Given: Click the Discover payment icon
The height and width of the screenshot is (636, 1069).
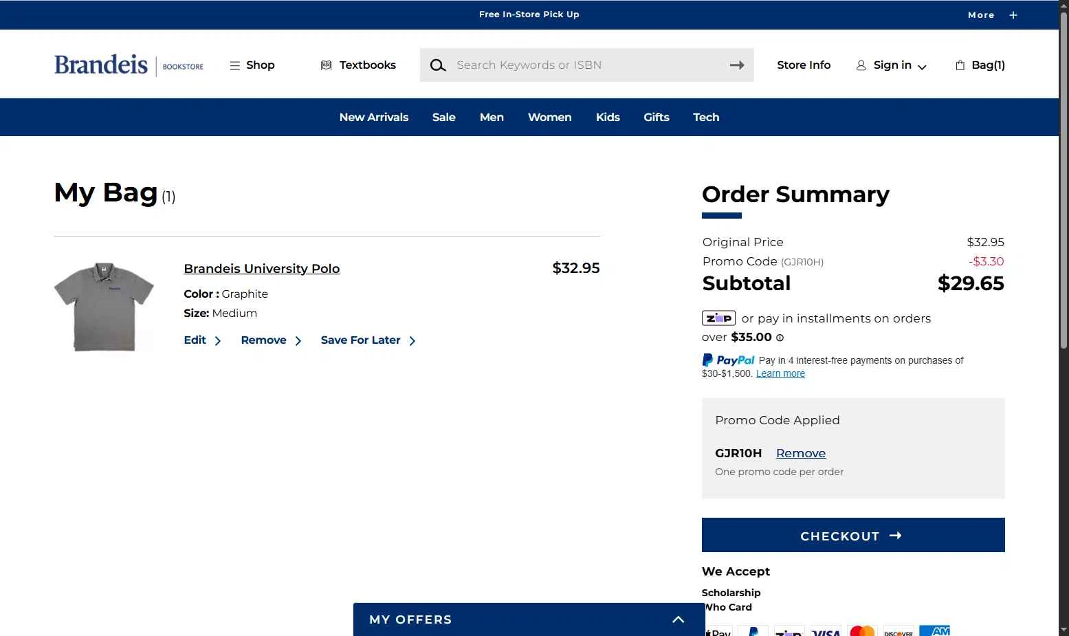Looking at the screenshot, I should click(898, 630).
